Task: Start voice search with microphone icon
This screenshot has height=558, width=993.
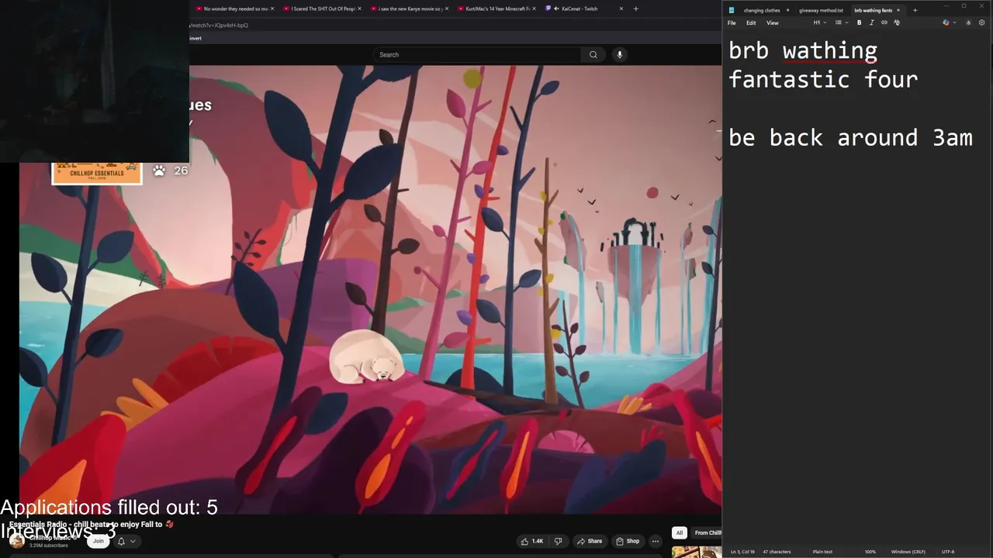Action: [619, 54]
